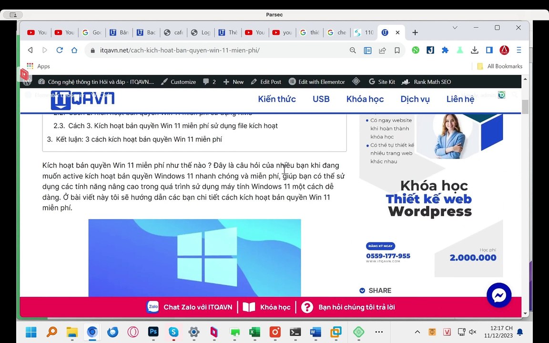Open the Apps shortcut in bookmarks bar
The height and width of the screenshot is (343, 549).
38,66
